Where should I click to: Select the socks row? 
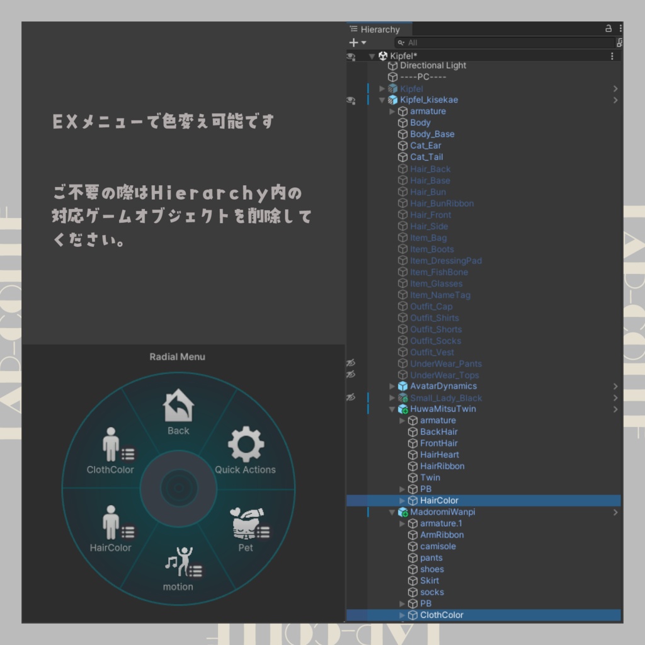[x=484, y=592]
